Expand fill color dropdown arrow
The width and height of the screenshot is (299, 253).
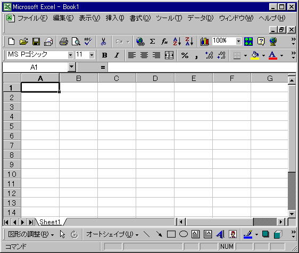(263, 55)
